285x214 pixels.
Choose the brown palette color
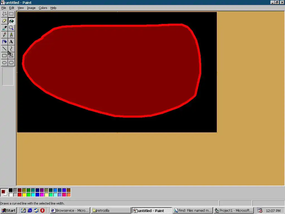(68, 190)
